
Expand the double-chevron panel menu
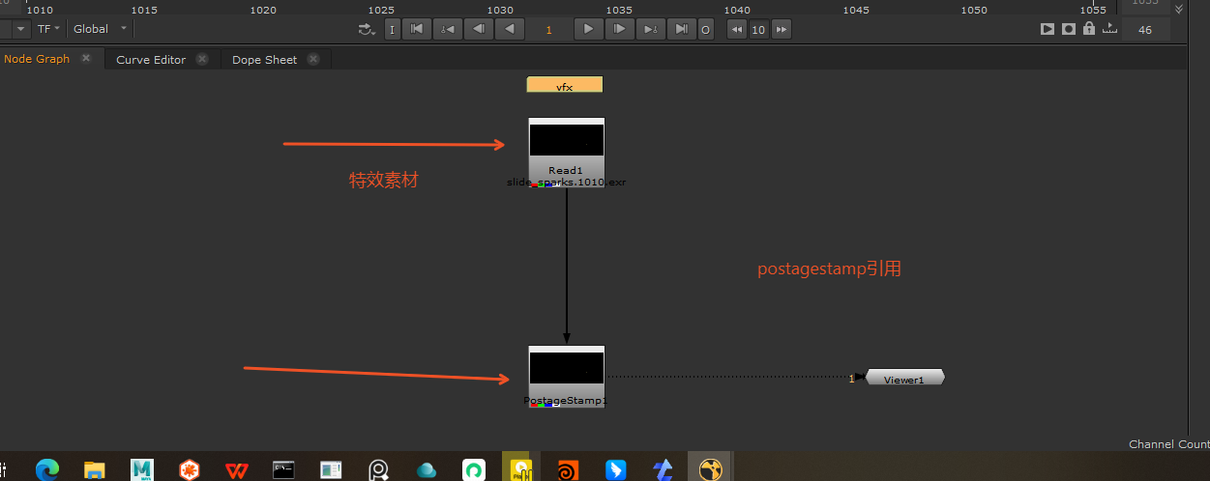(x=1178, y=9)
